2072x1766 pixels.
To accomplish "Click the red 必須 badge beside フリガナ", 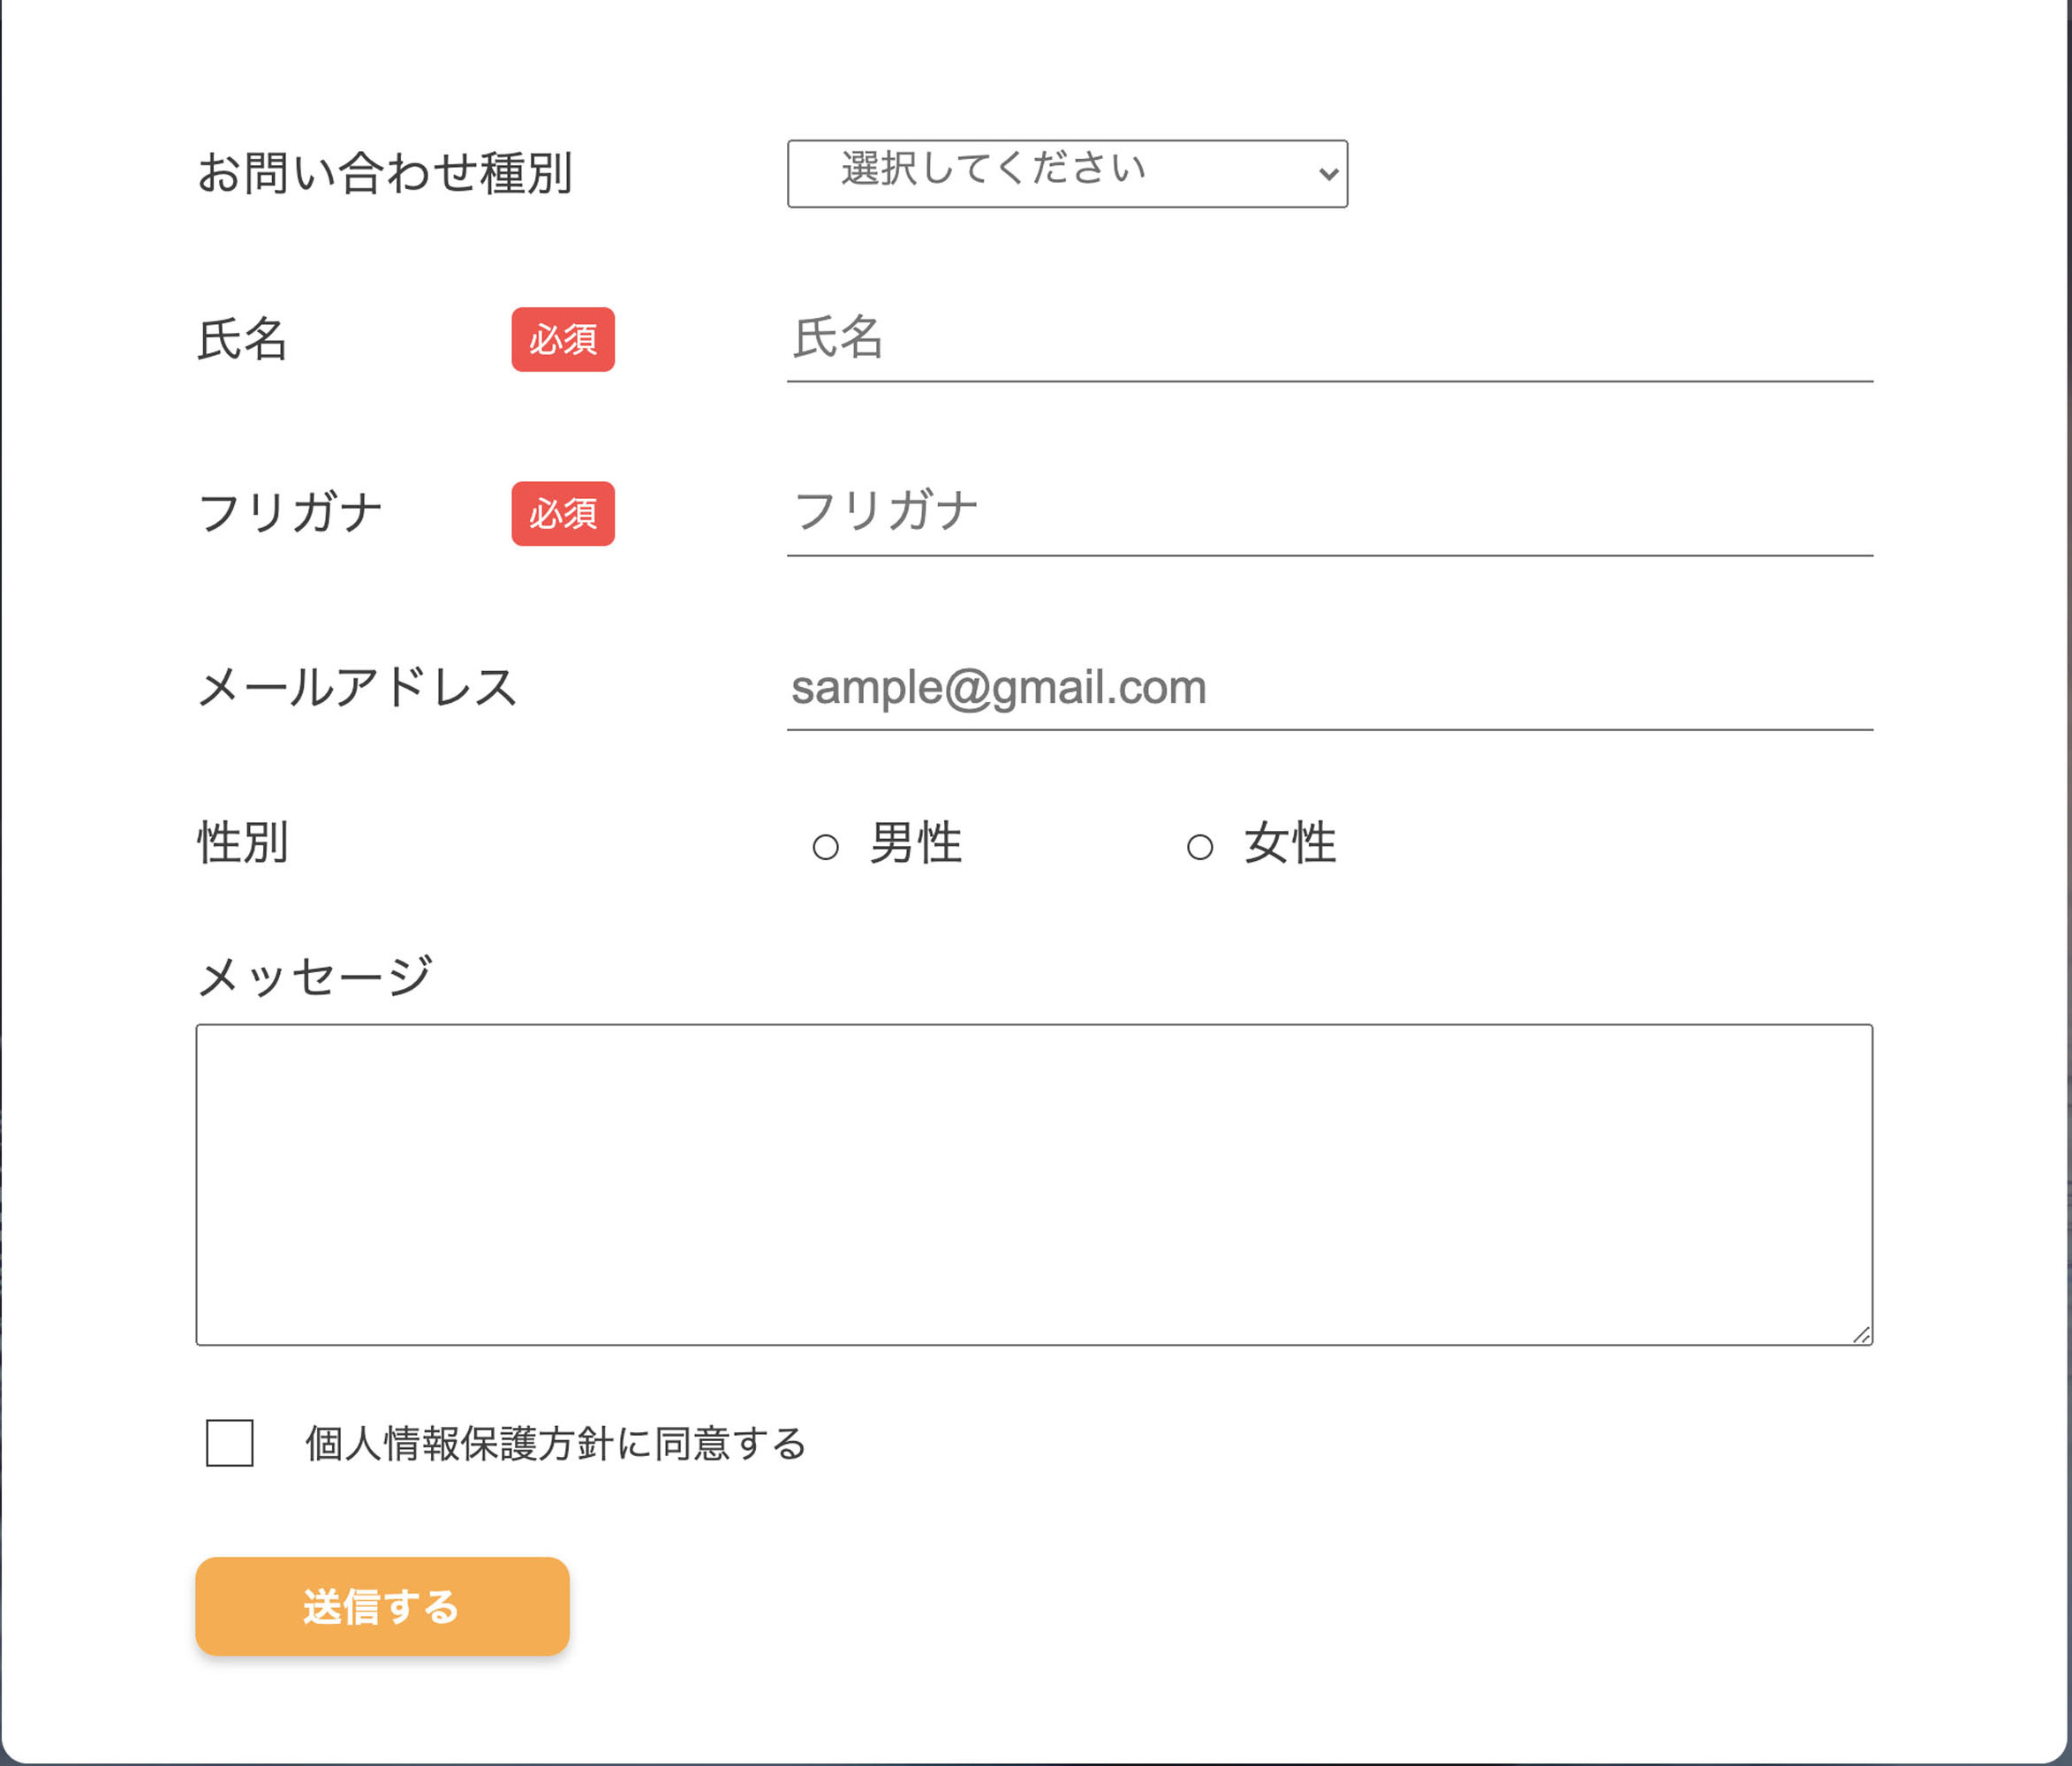I will coord(562,515).
